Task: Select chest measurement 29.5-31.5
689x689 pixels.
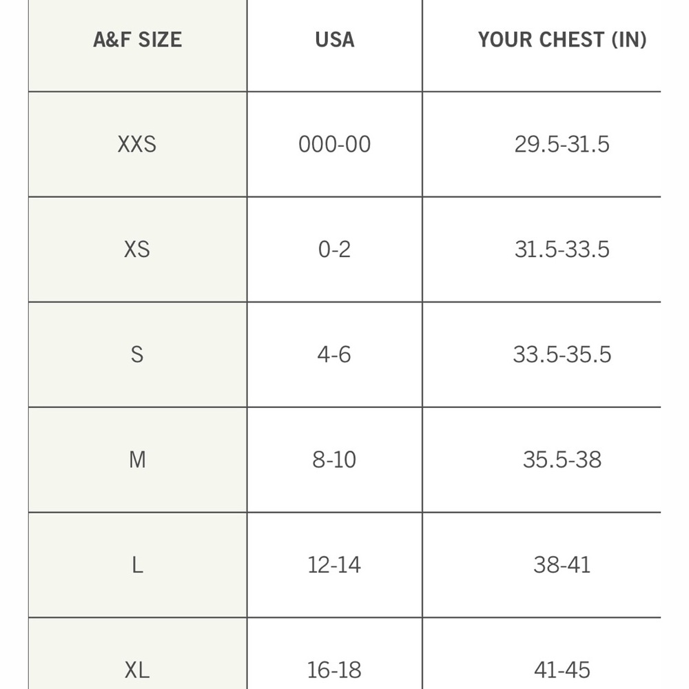Action: [562, 144]
